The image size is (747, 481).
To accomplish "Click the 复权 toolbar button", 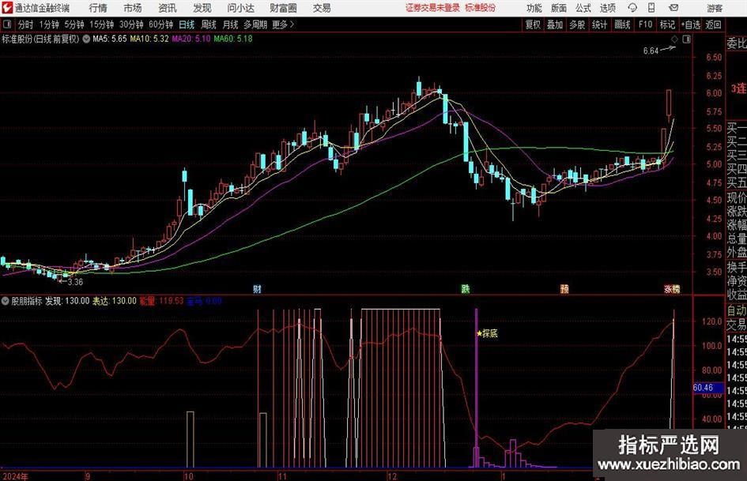I will tap(533, 24).
